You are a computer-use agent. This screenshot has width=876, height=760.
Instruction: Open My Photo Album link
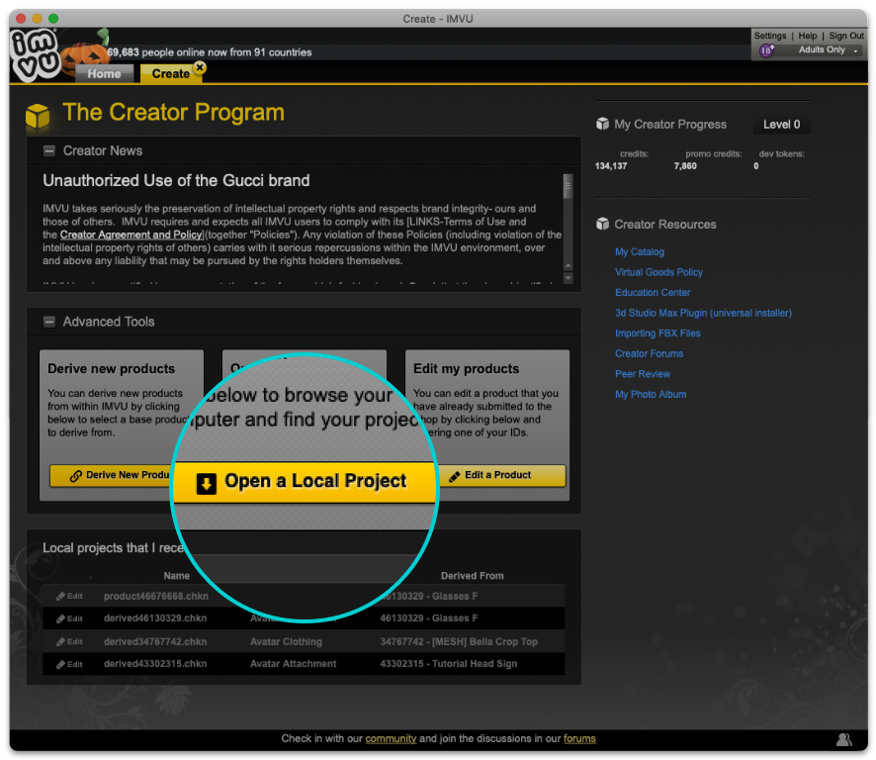pyautogui.click(x=651, y=394)
